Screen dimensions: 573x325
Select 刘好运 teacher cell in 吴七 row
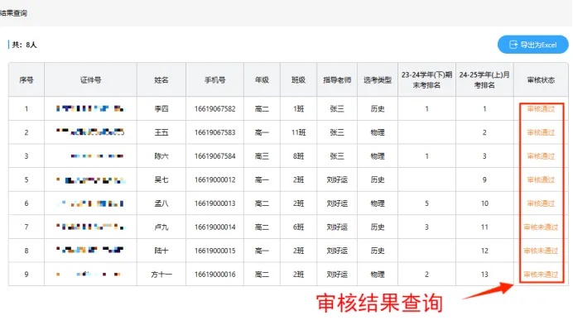[x=337, y=180]
